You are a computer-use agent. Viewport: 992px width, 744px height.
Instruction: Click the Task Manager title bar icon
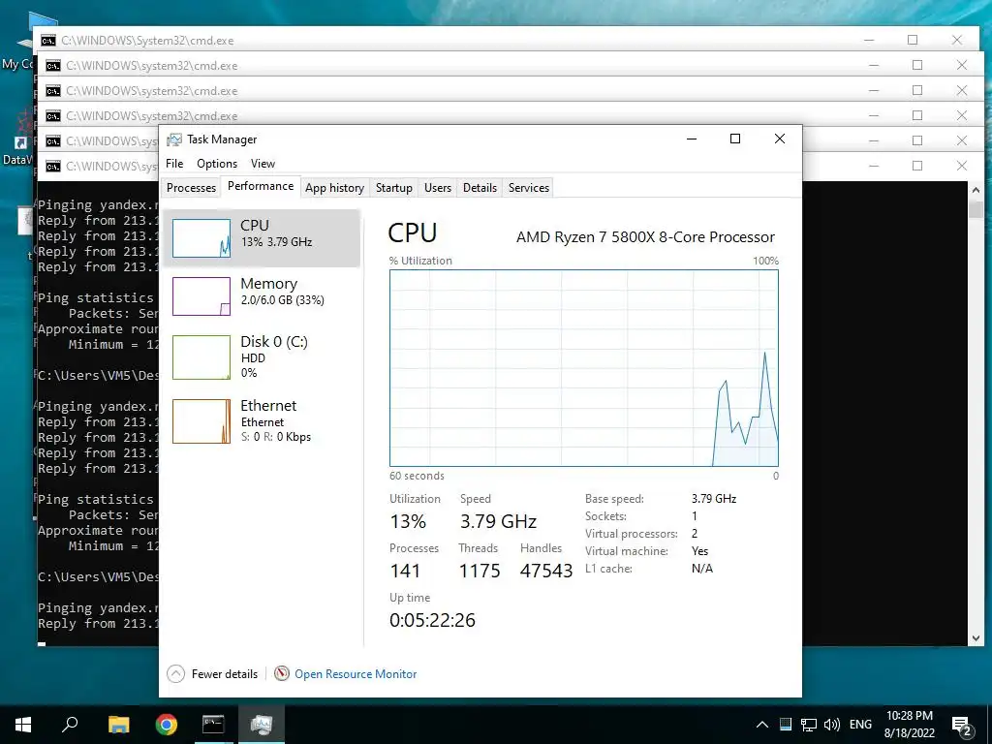[x=174, y=139]
